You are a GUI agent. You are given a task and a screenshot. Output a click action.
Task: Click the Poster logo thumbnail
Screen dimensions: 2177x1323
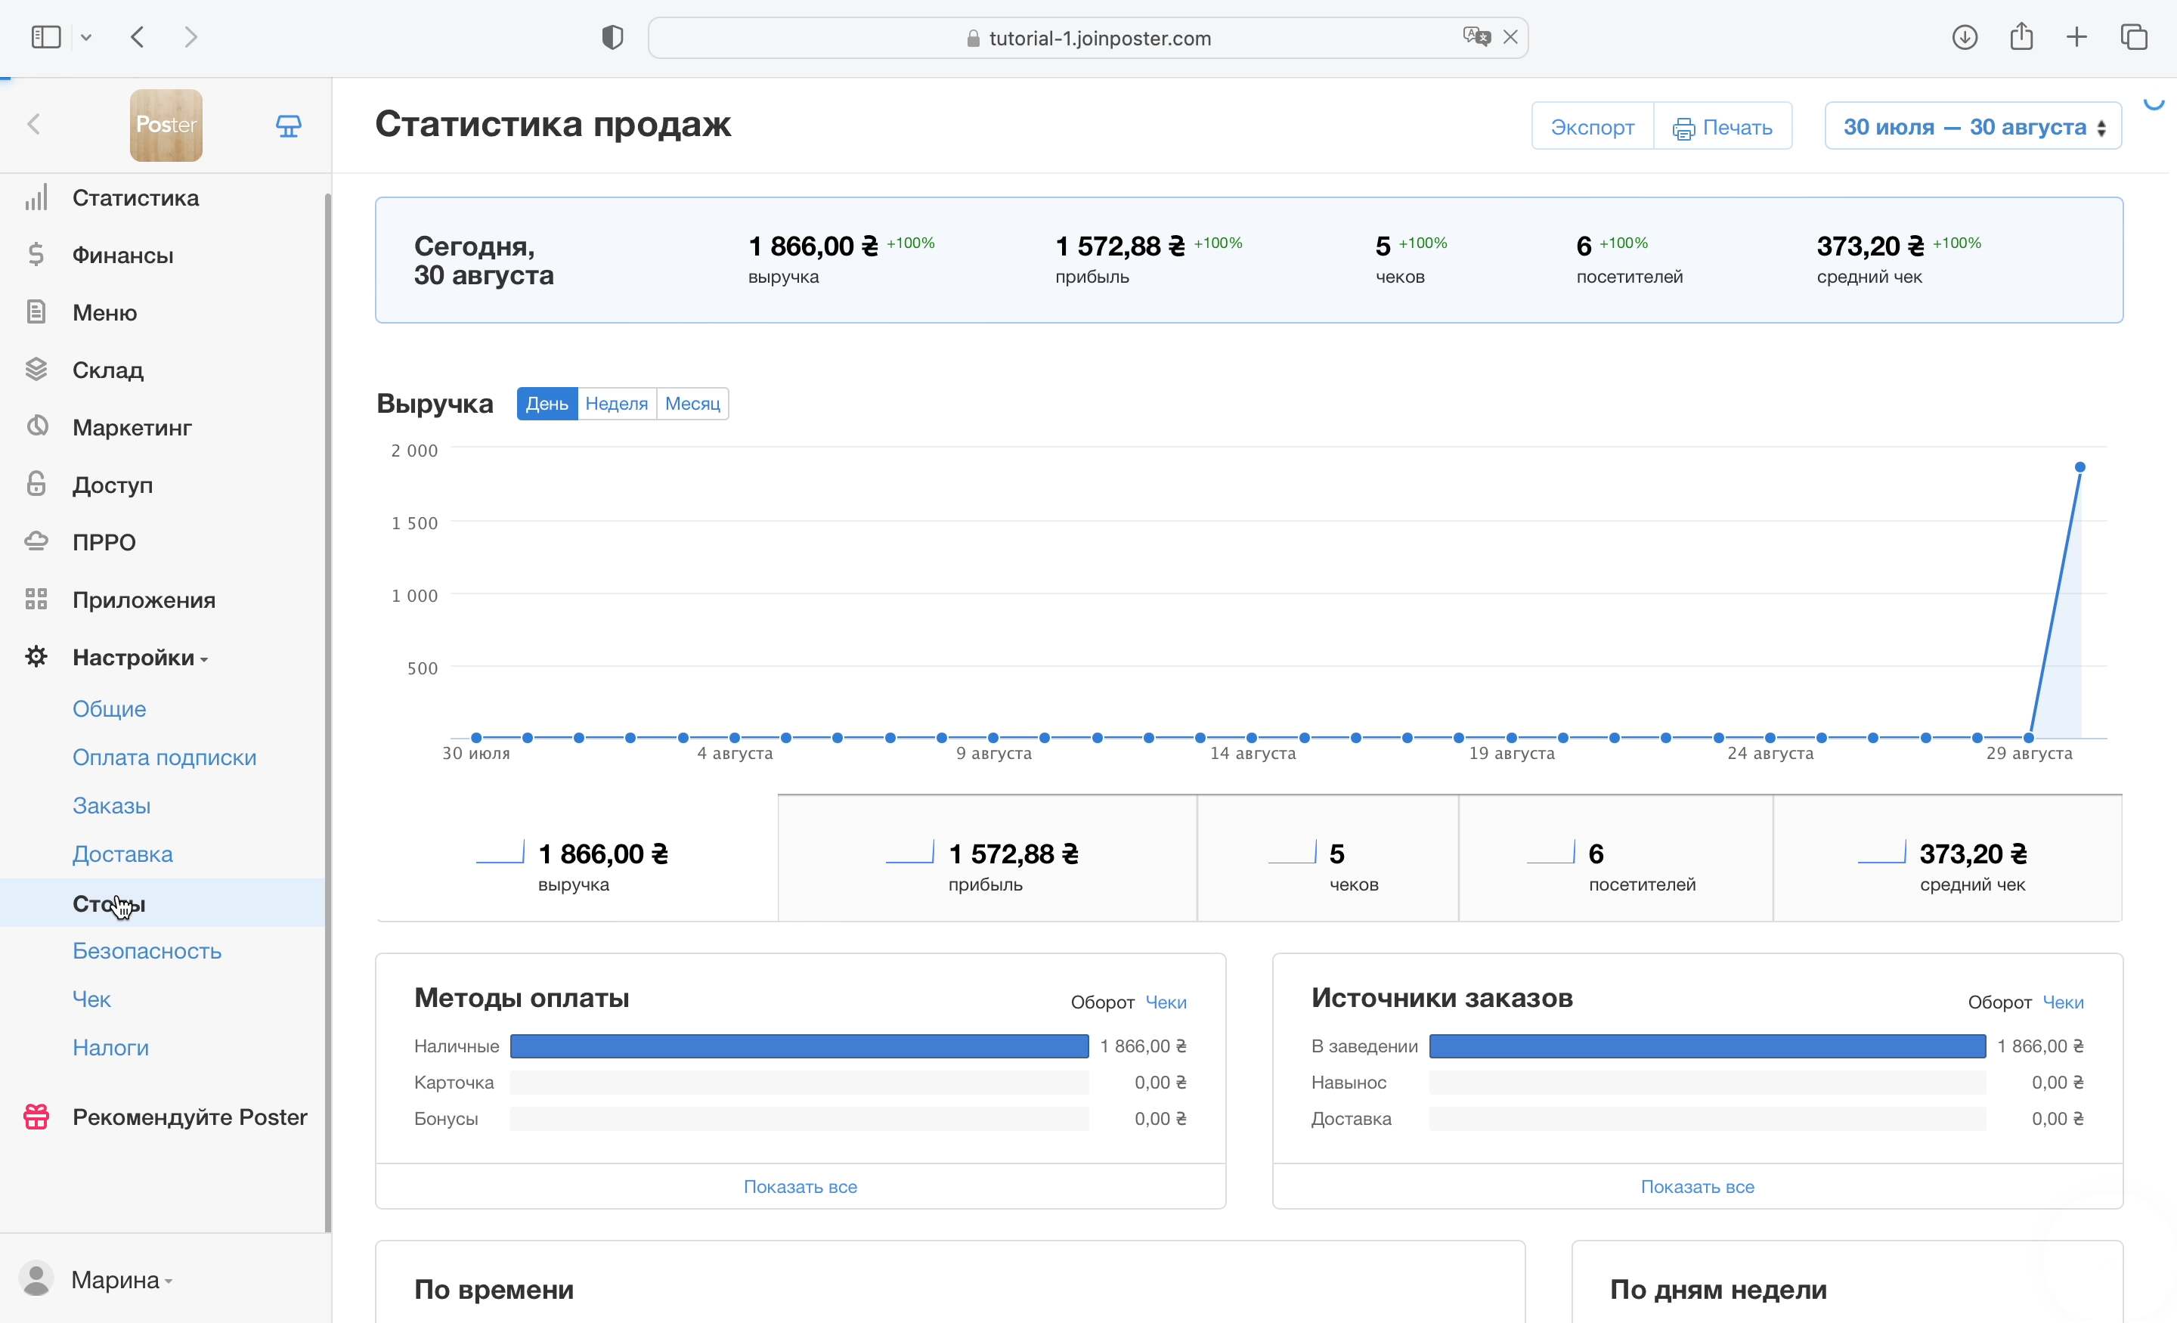pos(166,125)
